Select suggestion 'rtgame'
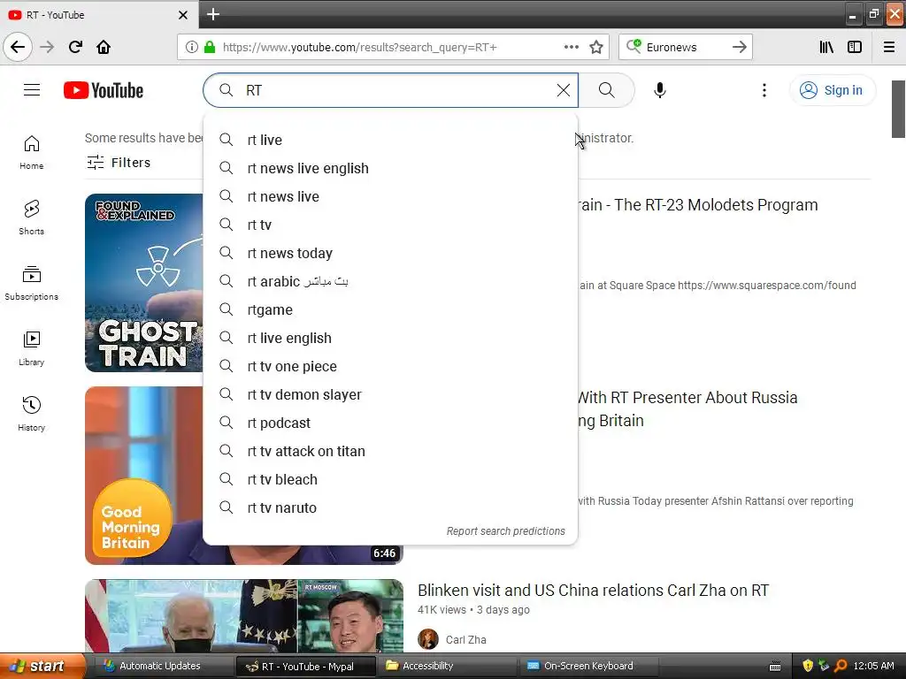906x679 pixels. (x=390, y=309)
